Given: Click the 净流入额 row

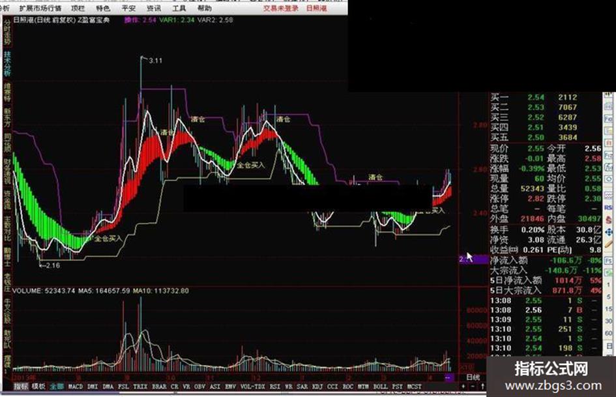Looking at the screenshot, I should (546, 260).
